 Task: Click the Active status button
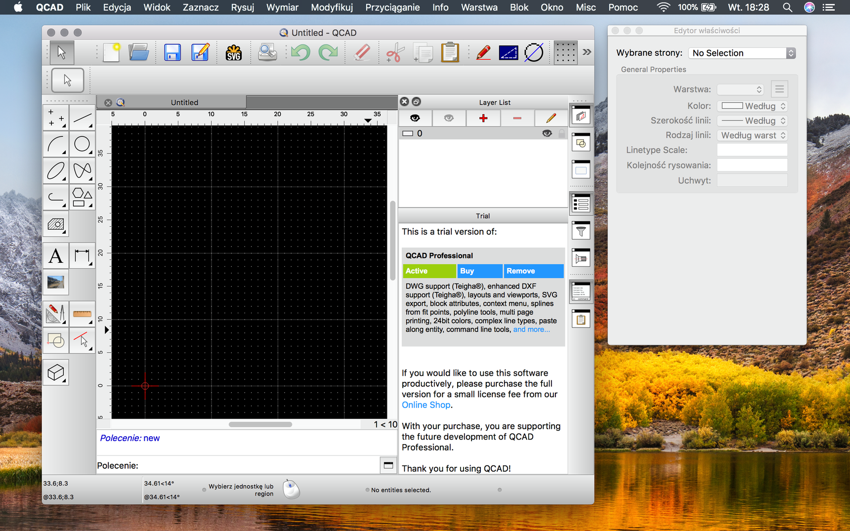[x=429, y=271]
